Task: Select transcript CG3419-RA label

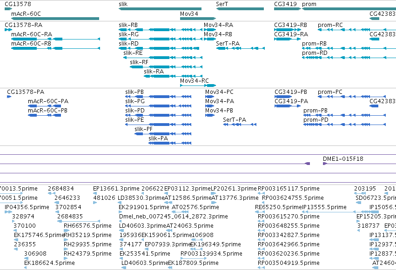Action: click(x=291, y=34)
